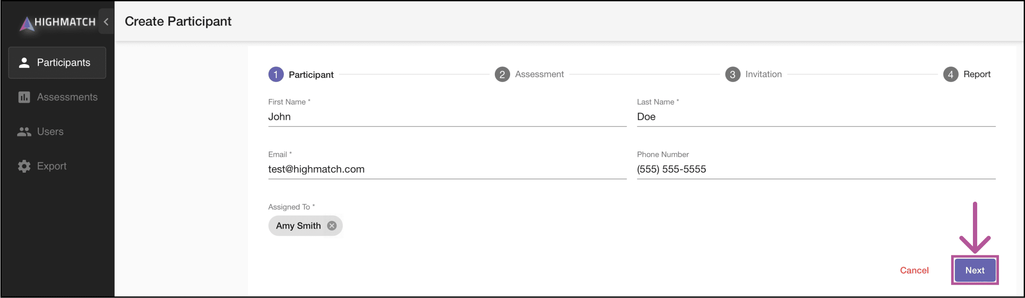The width and height of the screenshot is (1025, 298).
Task: Select step 4 Report circle
Action: [x=951, y=75]
